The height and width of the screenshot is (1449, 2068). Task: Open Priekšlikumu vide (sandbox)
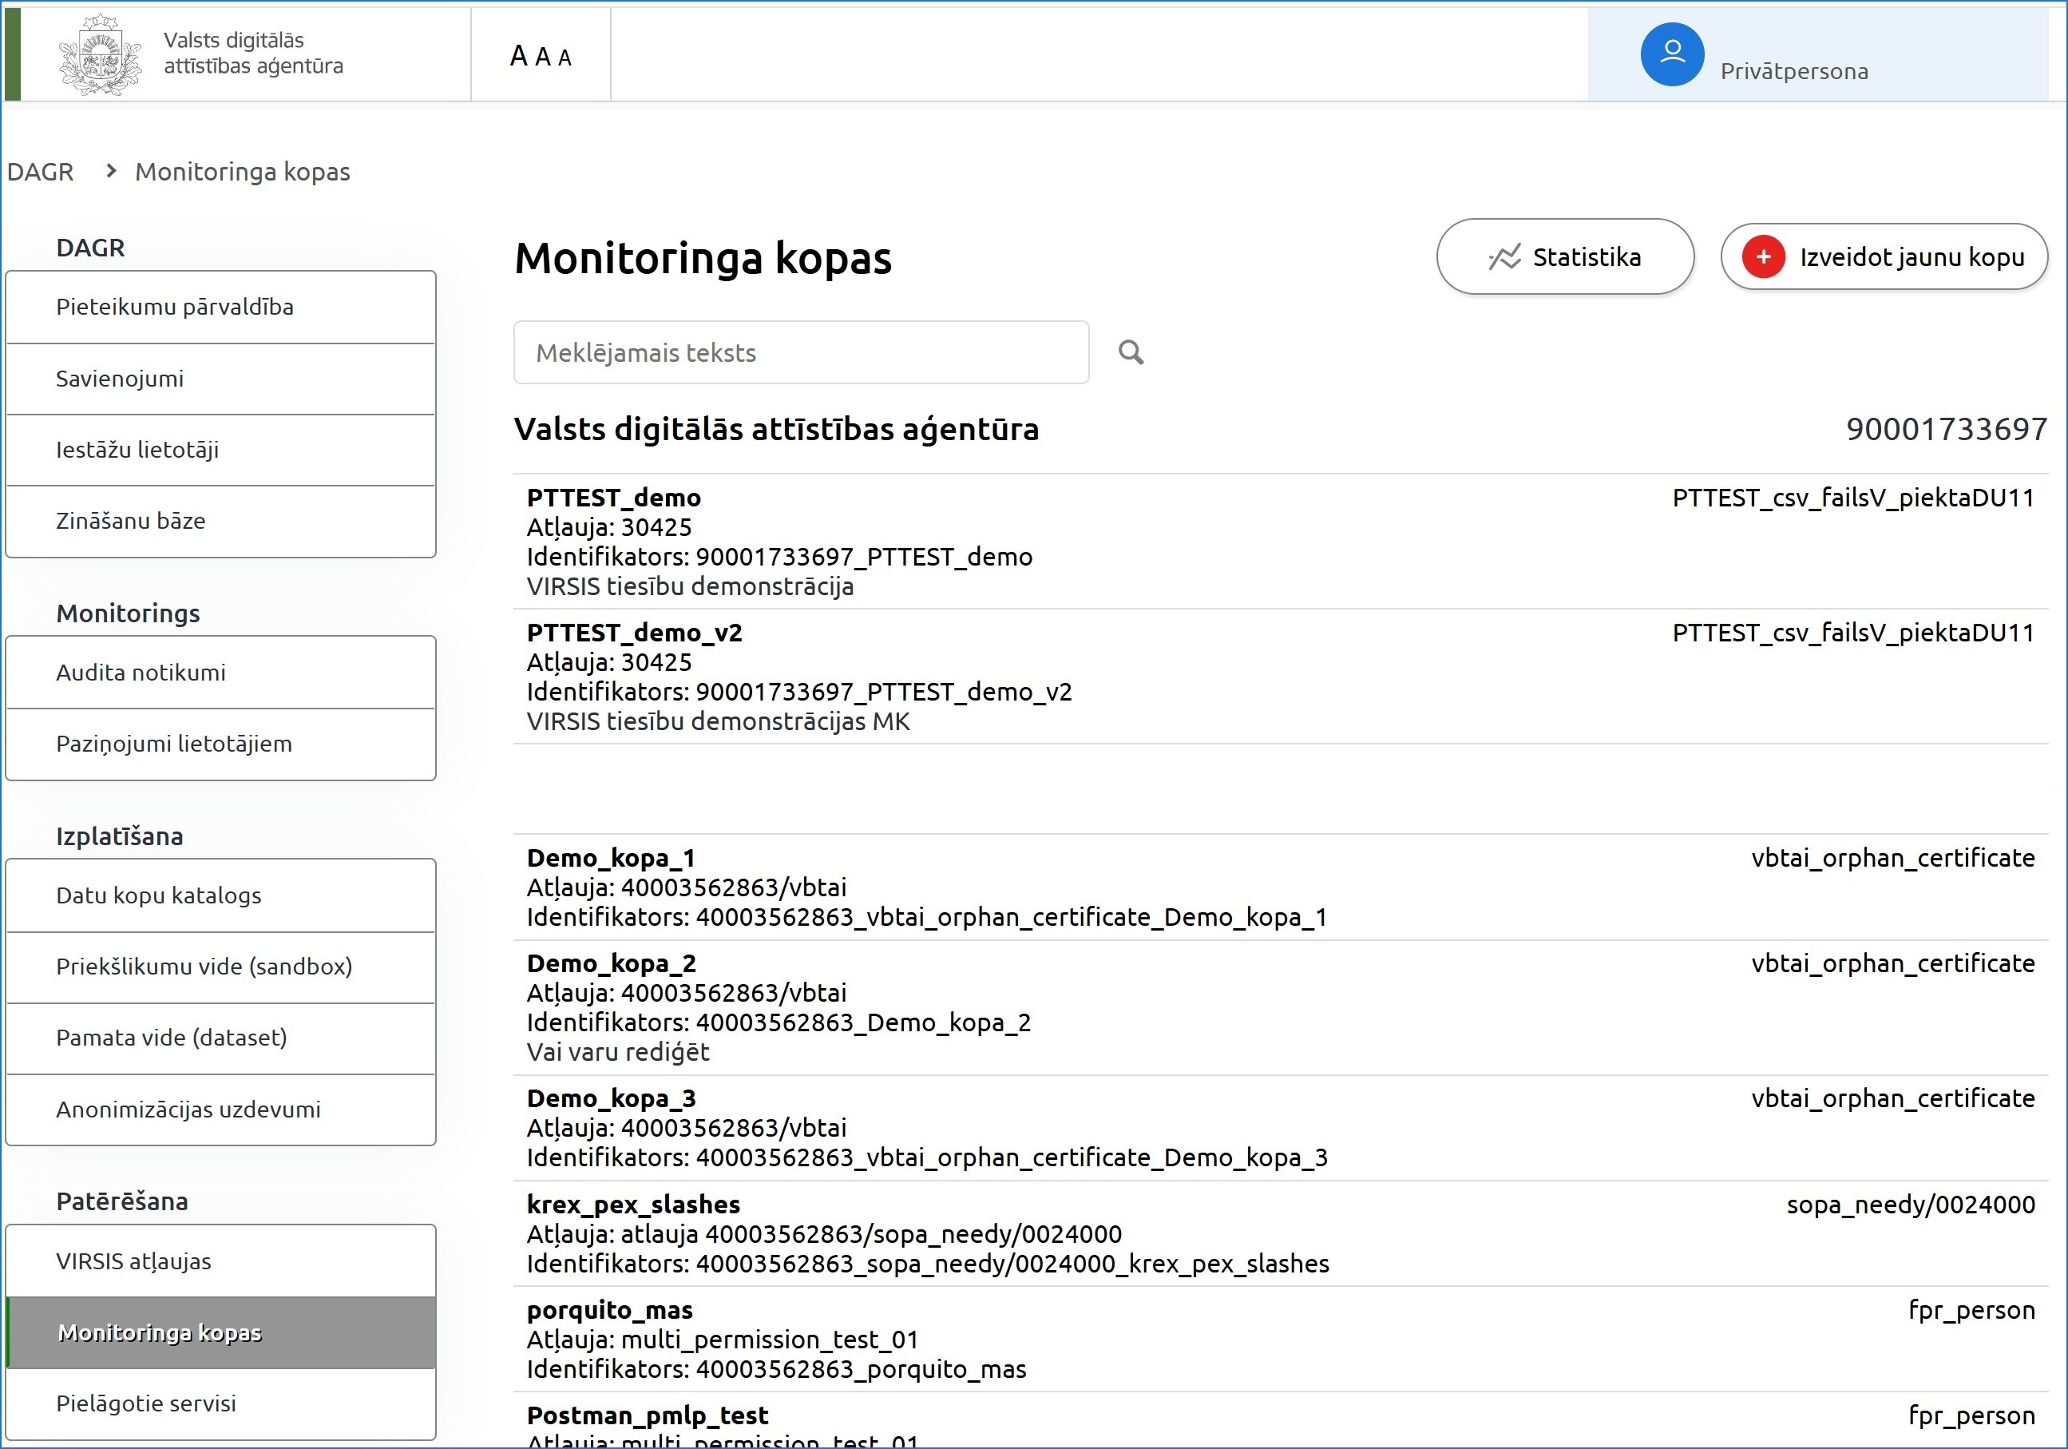(220, 967)
